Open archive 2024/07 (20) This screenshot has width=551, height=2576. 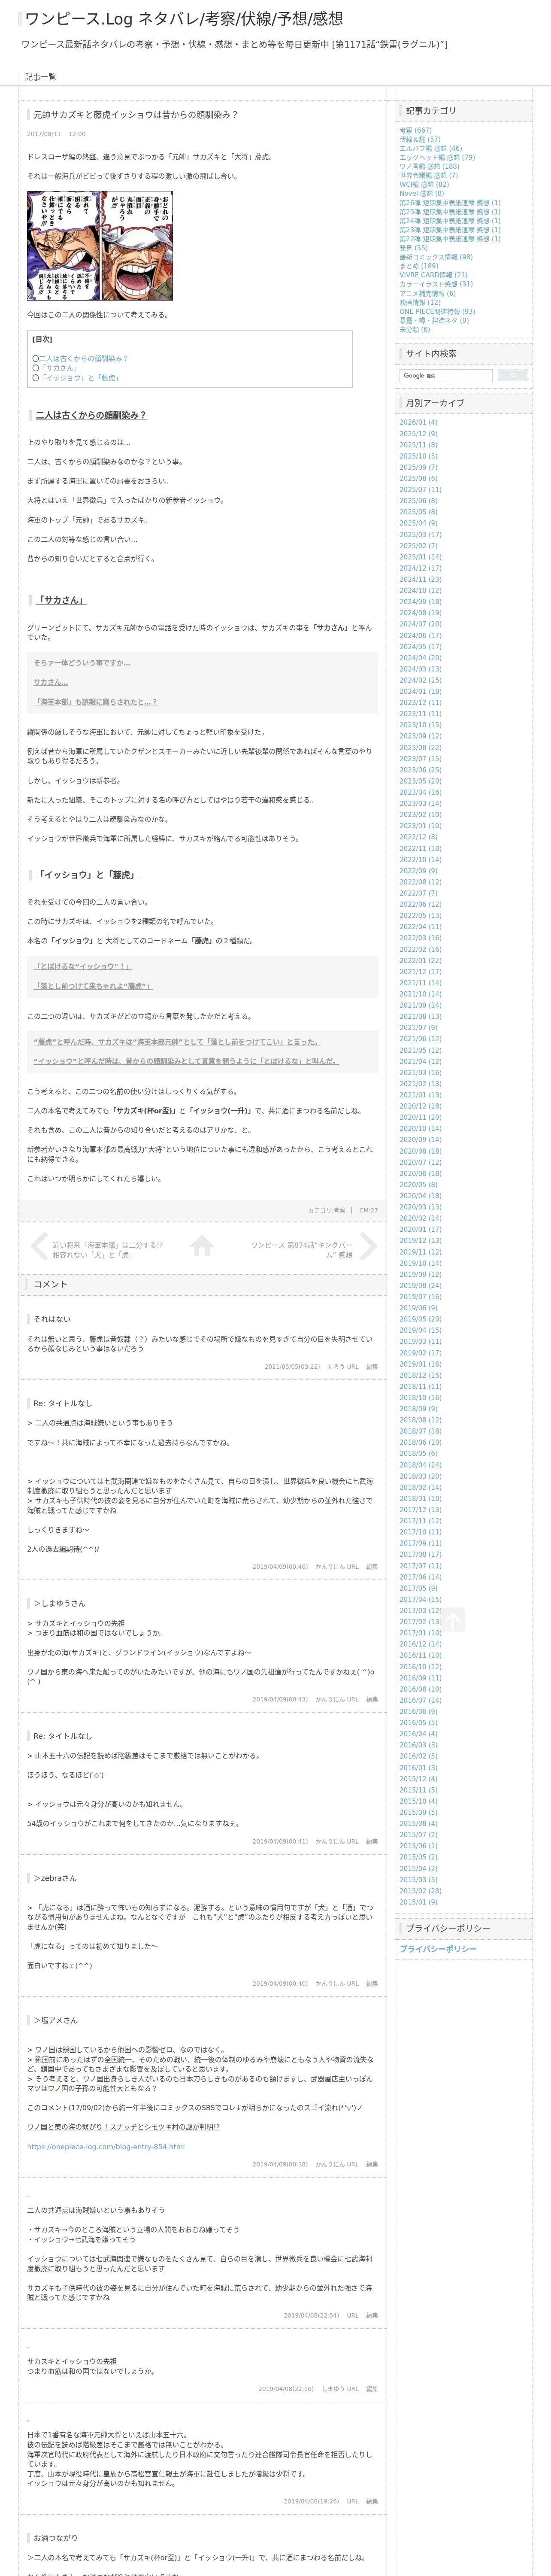coord(420,624)
